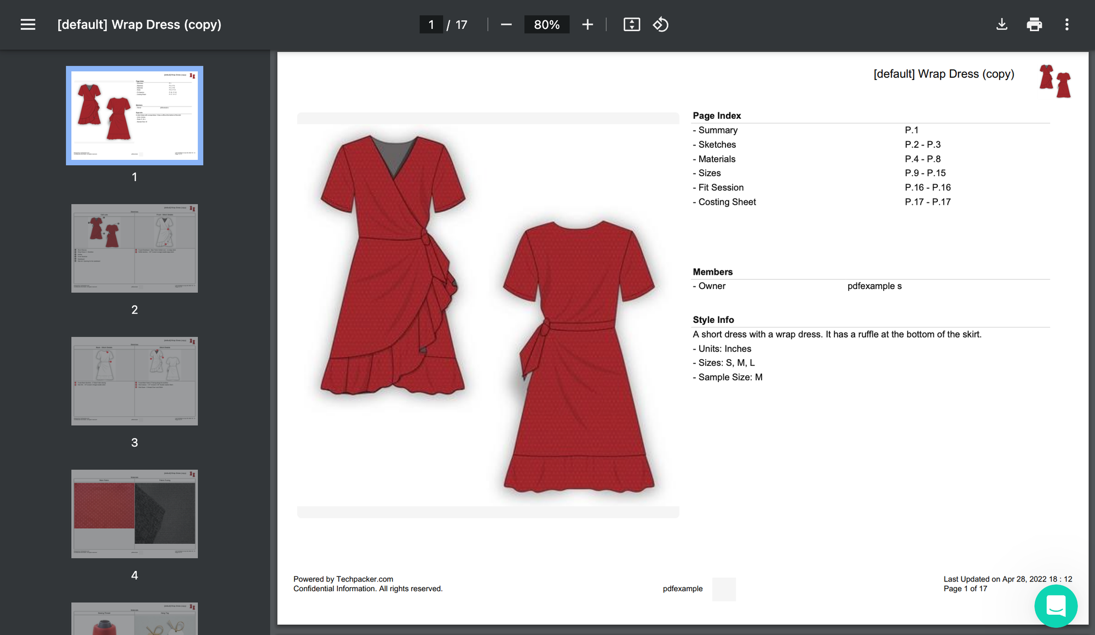
Task: Click the Page 1 of 17 footer
Action: click(x=965, y=588)
